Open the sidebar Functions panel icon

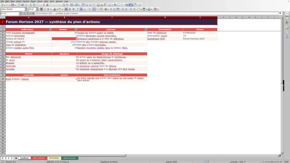pyautogui.click(x=287, y=37)
